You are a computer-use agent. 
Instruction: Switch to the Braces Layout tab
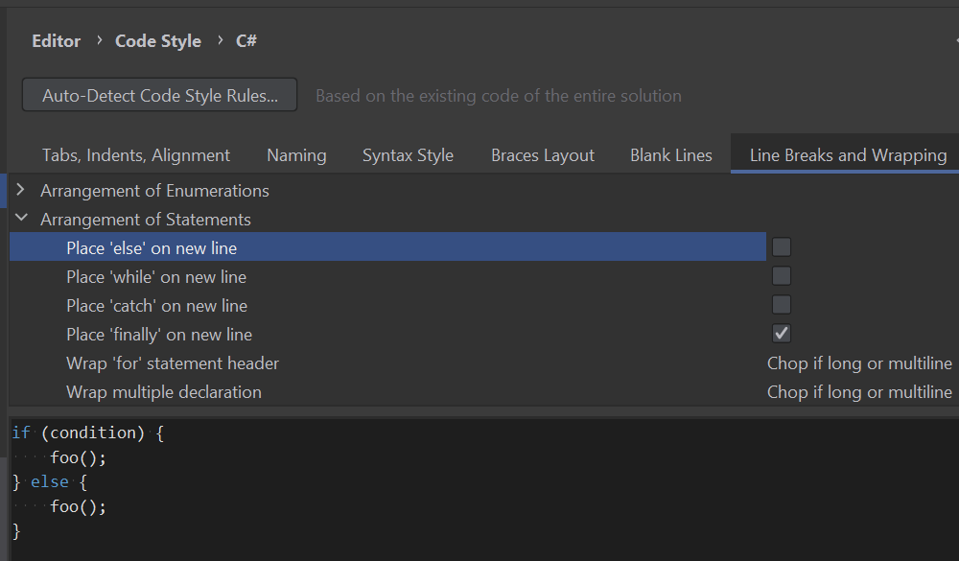pyautogui.click(x=543, y=155)
